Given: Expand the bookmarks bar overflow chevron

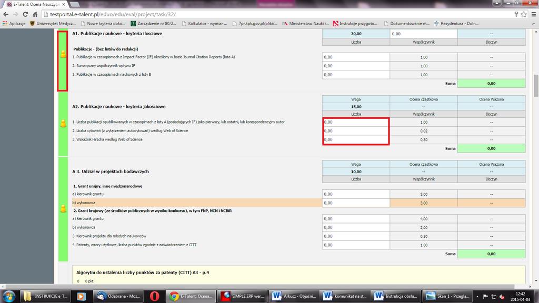Looking at the screenshot, I should tap(534, 24).
